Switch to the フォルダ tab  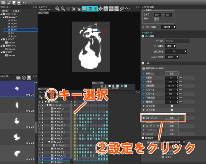pos(16,11)
